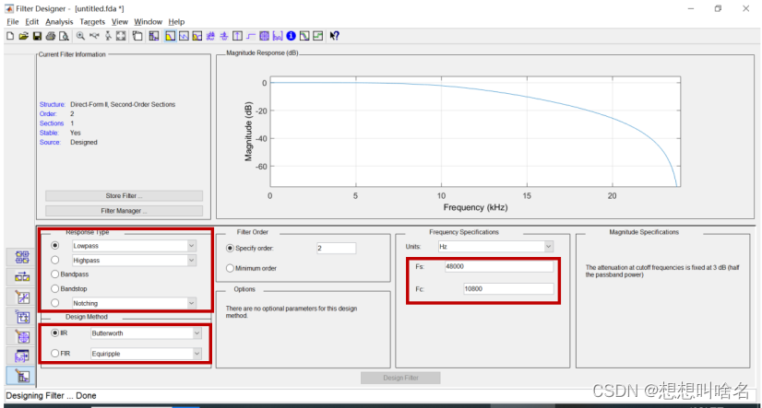This screenshot has height=408, width=762.
Task: Open the View menu
Action: (x=120, y=22)
